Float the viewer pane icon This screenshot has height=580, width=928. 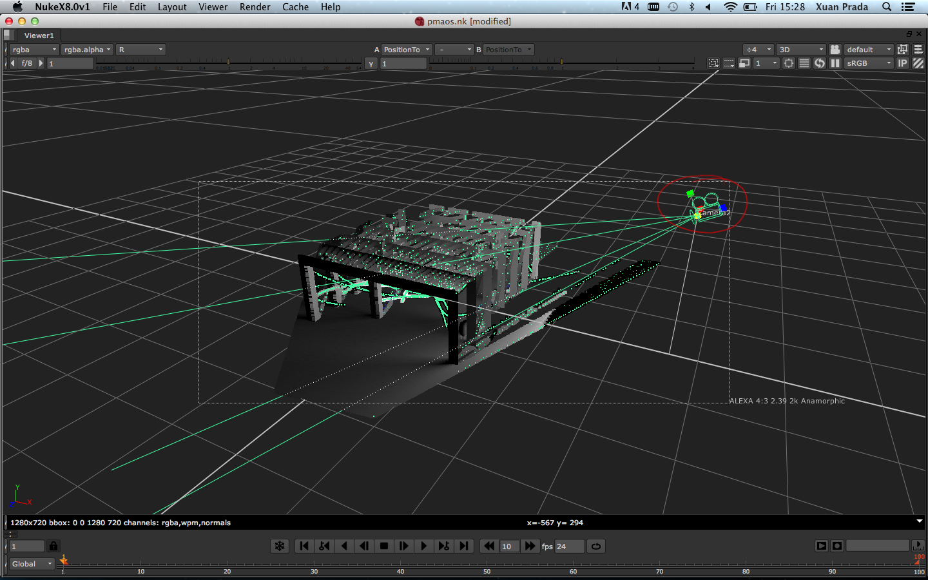(x=909, y=34)
